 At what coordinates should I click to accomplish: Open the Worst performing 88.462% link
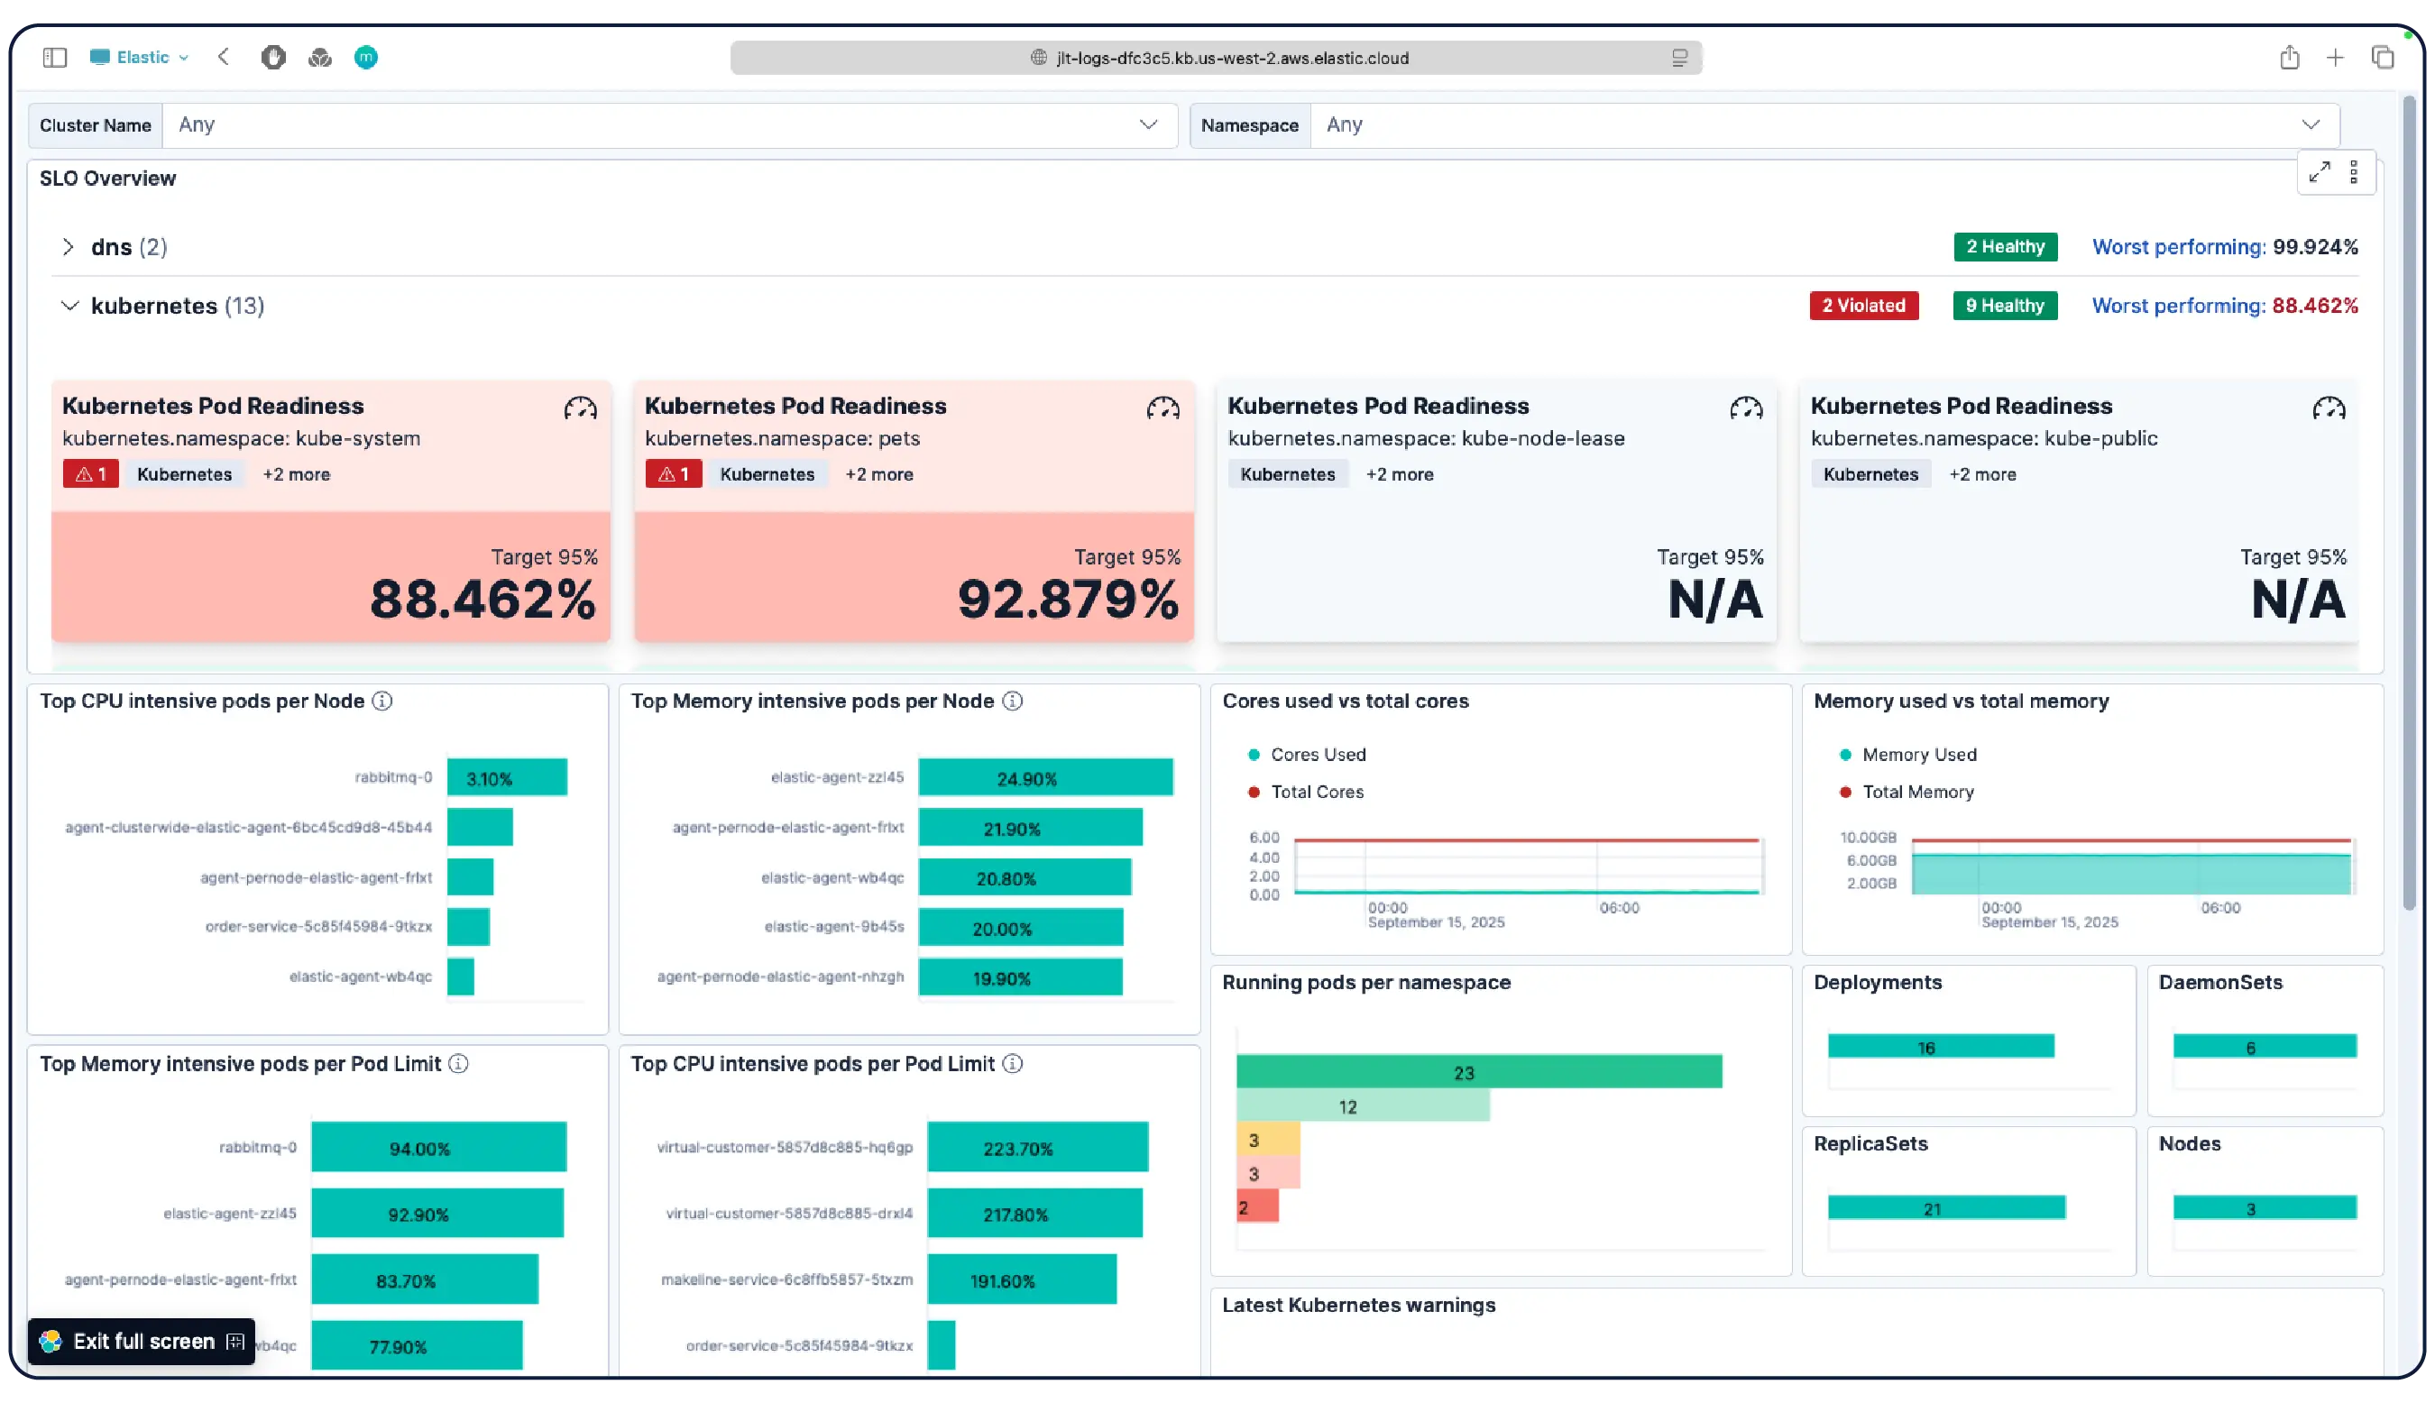pos(2225,306)
